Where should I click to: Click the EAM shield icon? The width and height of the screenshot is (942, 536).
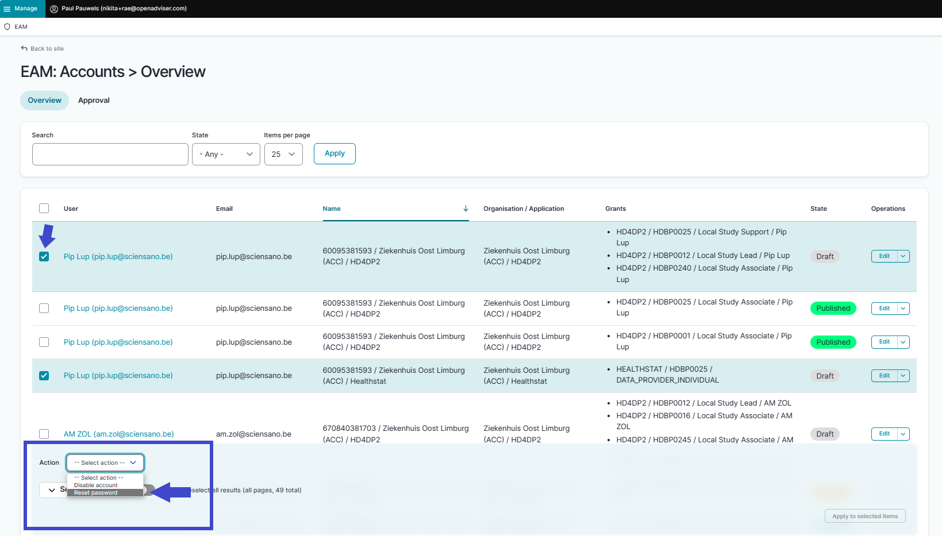tap(7, 27)
